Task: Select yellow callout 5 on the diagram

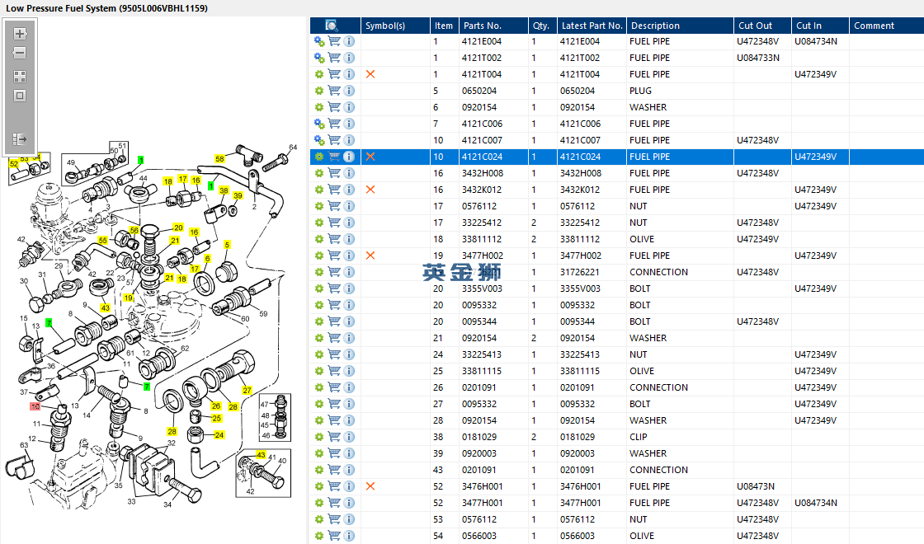Action: pos(227,245)
